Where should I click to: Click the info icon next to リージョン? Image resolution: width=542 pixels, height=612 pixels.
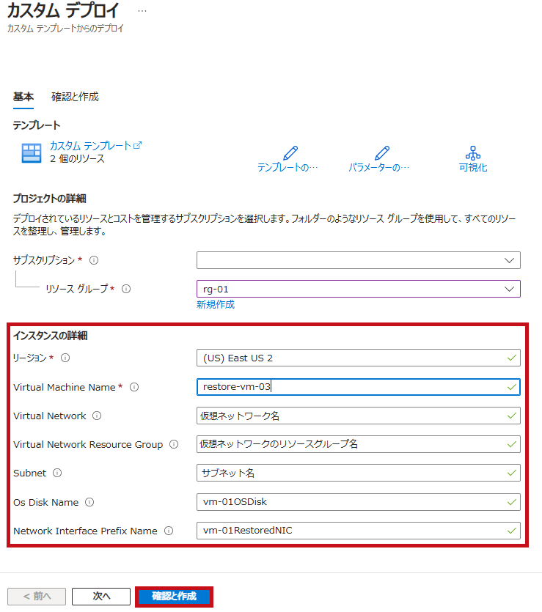coord(65,358)
